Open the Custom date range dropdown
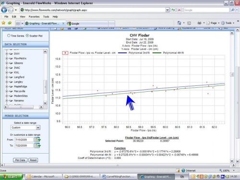Viewport: 240px width, 180px height. coord(38,128)
